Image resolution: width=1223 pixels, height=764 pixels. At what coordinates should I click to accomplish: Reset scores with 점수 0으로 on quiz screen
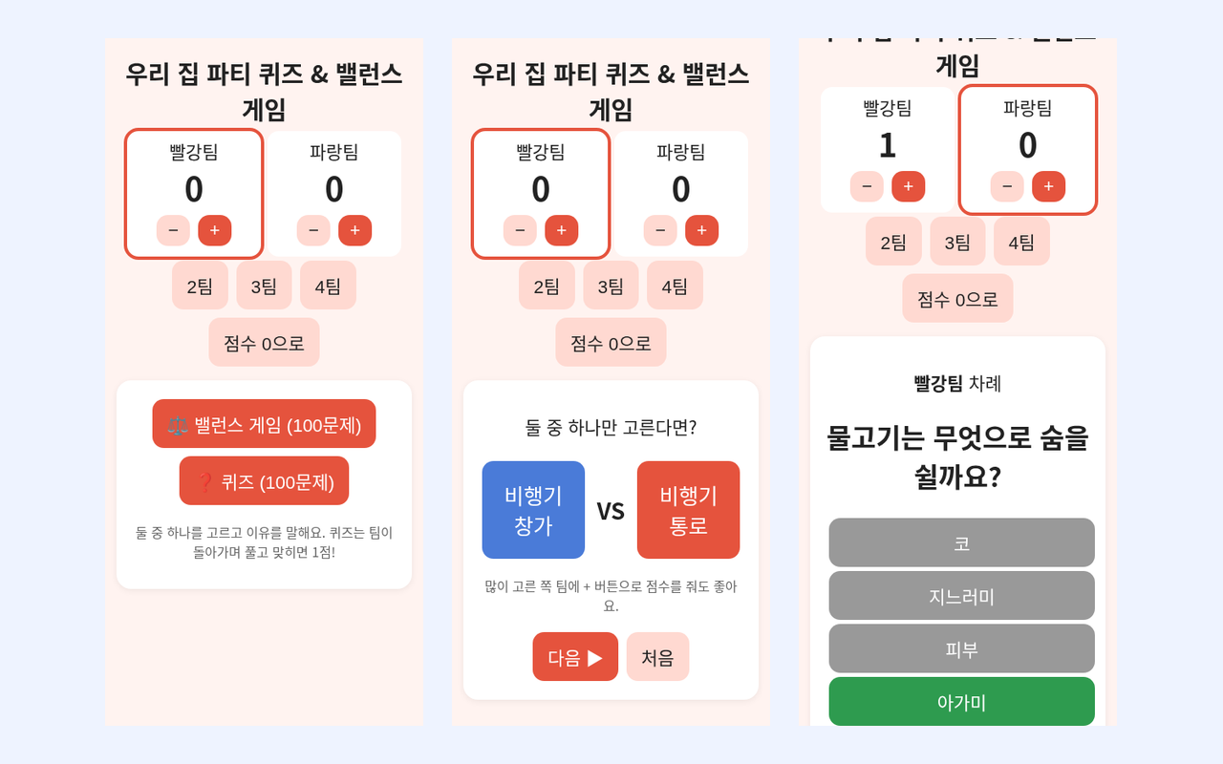tap(957, 299)
